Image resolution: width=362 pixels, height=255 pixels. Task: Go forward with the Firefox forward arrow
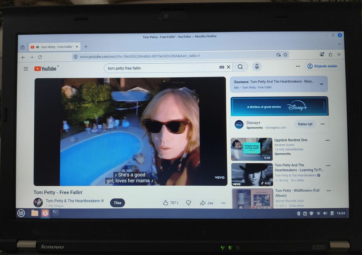[x=32, y=57]
